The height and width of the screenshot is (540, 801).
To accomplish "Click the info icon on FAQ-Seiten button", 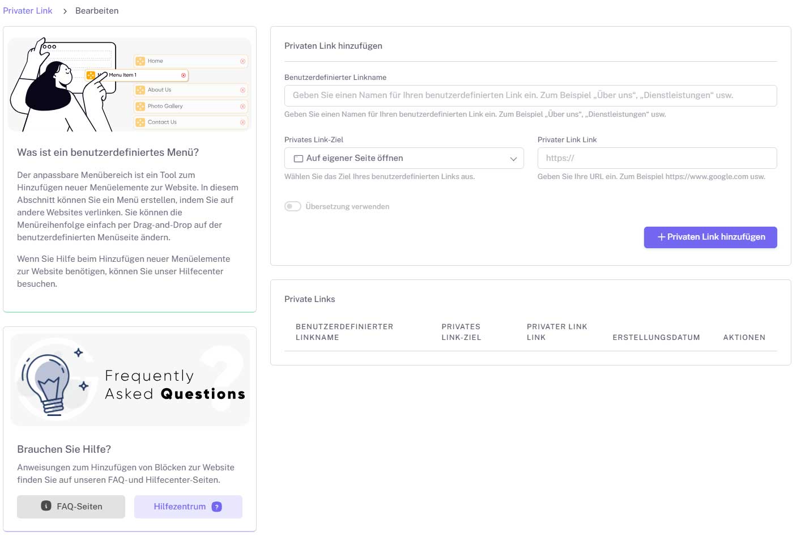I will click(x=46, y=506).
